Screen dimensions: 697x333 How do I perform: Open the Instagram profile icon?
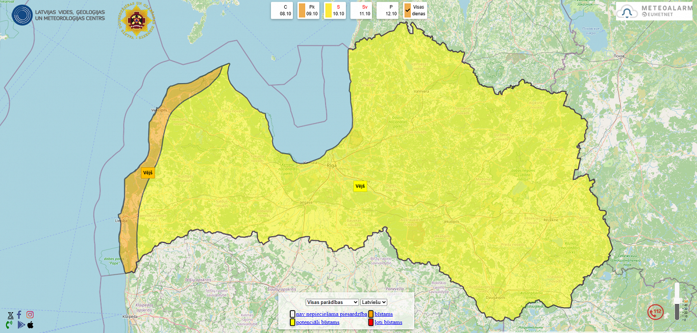pyautogui.click(x=30, y=315)
